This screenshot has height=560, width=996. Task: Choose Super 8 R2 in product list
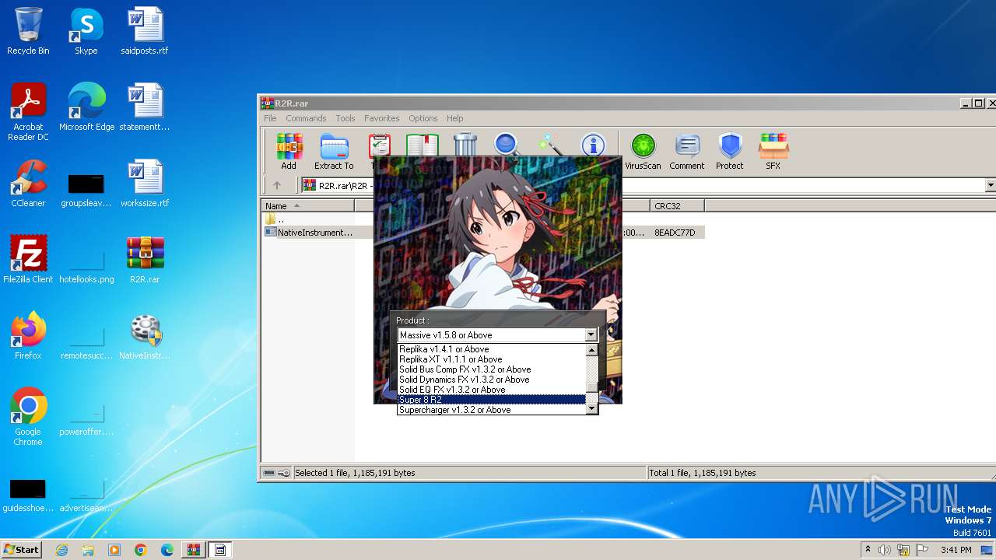point(492,400)
